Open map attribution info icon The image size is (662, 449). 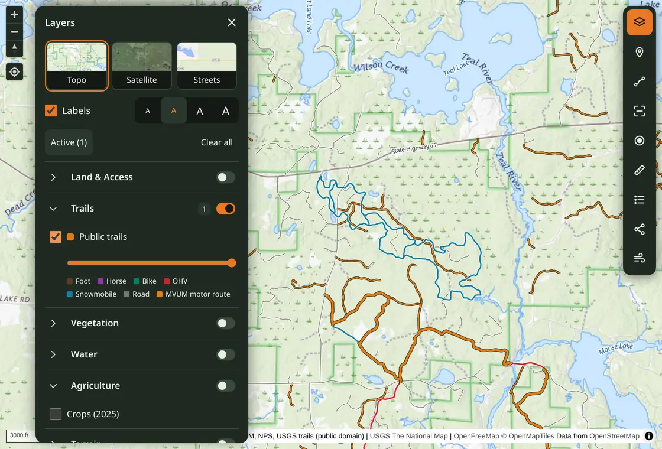click(649, 436)
